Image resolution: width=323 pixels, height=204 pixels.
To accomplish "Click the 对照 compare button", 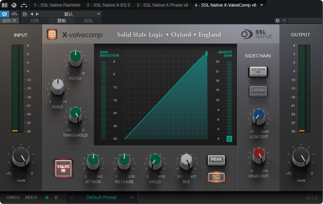I will click(x=35, y=21).
